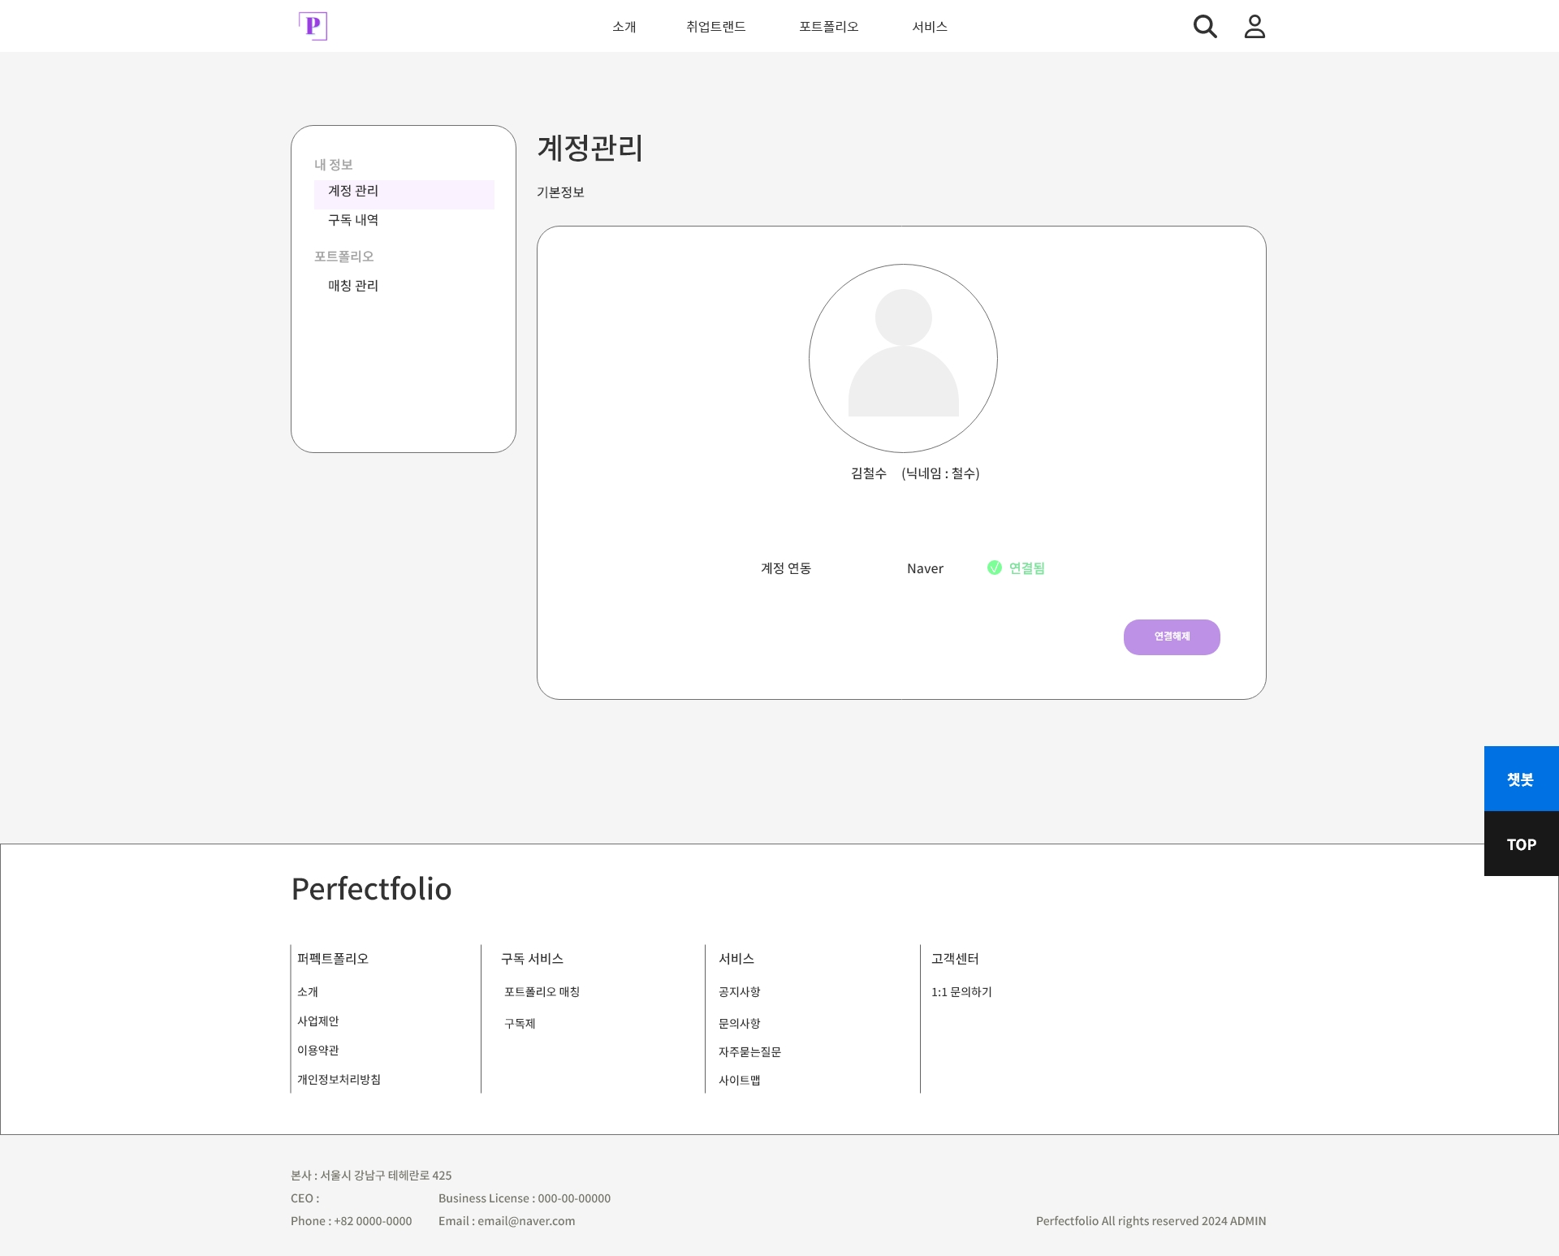Open the 포트폴리오 navigation menu

[828, 27]
